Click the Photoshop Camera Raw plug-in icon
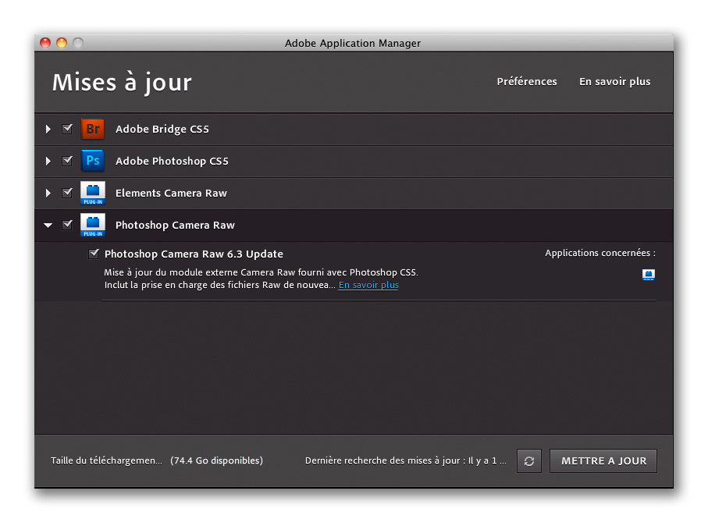Image resolution: width=708 pixels, height=530 pixels. pyautogui.click(x=93, y=225)
